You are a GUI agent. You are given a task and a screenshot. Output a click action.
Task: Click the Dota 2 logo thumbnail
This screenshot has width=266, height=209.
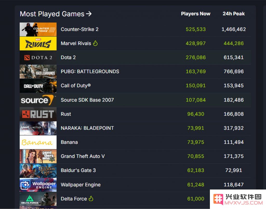38,57
